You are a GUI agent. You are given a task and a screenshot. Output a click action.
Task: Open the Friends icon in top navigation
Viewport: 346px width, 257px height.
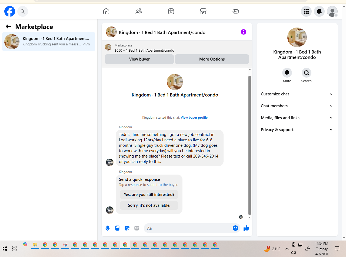139,11
